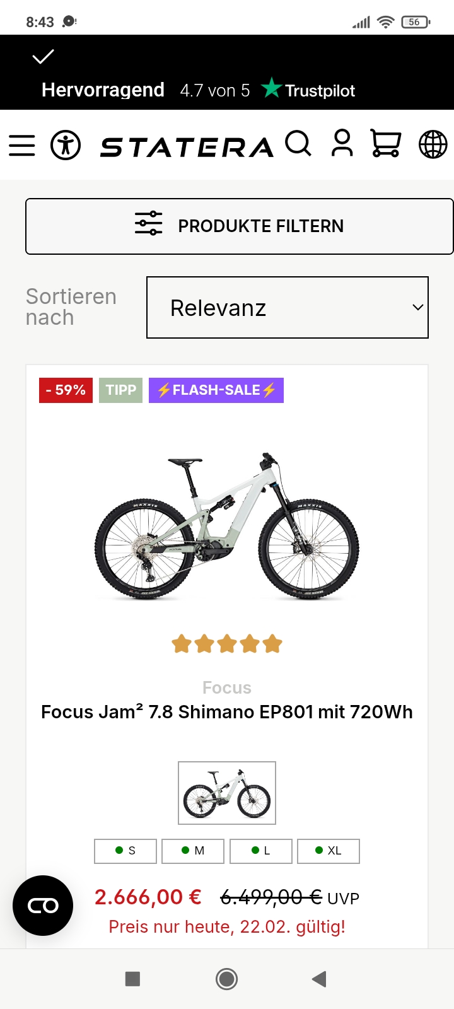Open the user account icon
Image resolution: width=454 pixels, height=1009 pixels.
tap(342, 144)
